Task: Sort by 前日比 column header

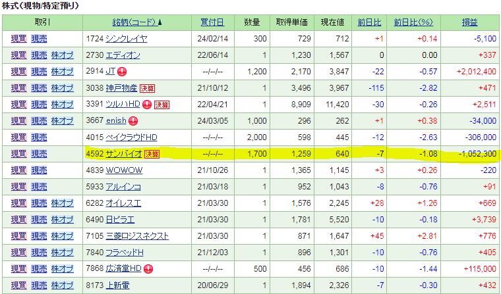Action: pos(369,22)
